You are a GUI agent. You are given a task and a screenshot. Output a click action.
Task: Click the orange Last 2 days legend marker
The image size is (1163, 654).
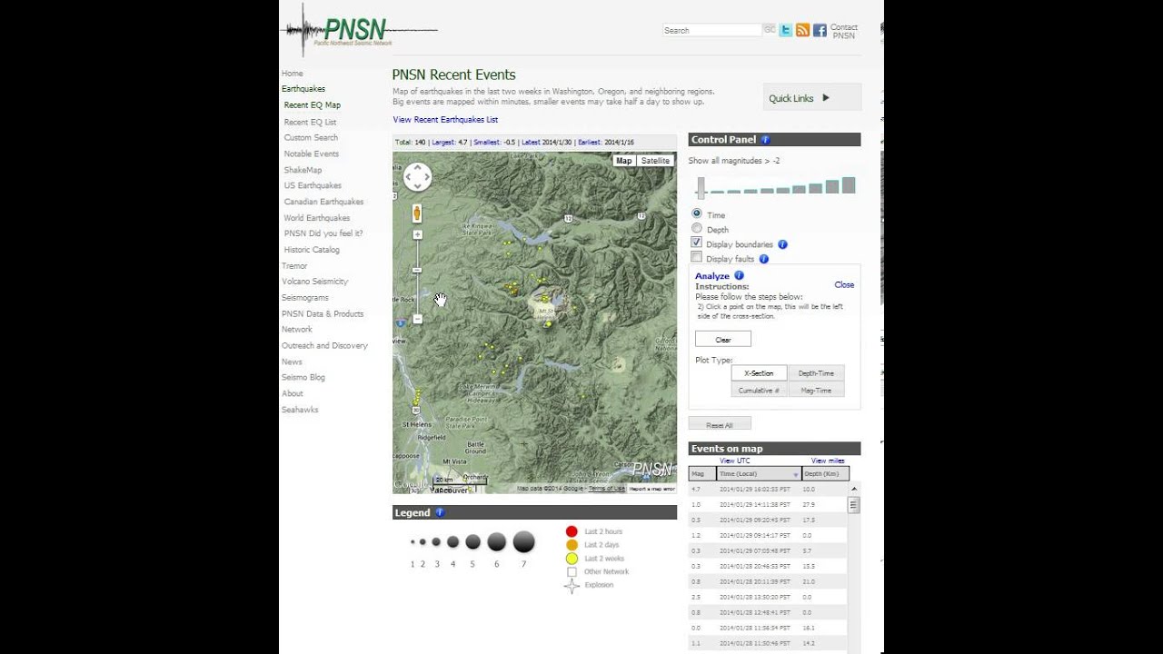(572, 545)
